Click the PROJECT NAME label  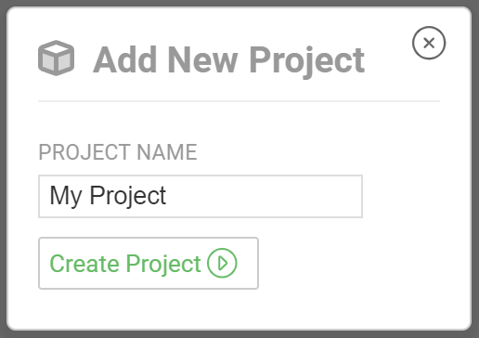118,152
